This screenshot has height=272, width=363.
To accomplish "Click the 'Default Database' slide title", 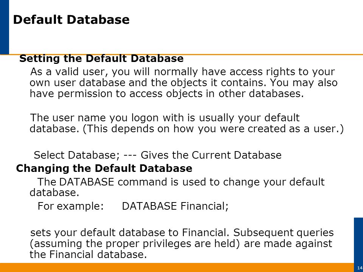I will [71, 19].
